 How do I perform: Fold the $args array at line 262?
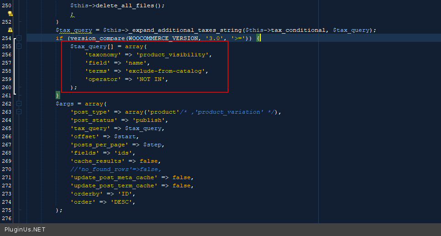[x=19, y=104]
